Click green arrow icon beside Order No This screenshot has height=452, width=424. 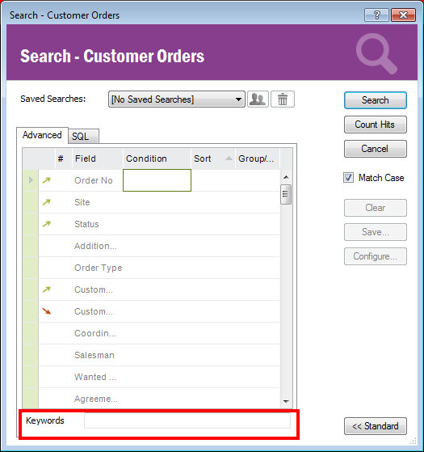(x=46, y=180)
